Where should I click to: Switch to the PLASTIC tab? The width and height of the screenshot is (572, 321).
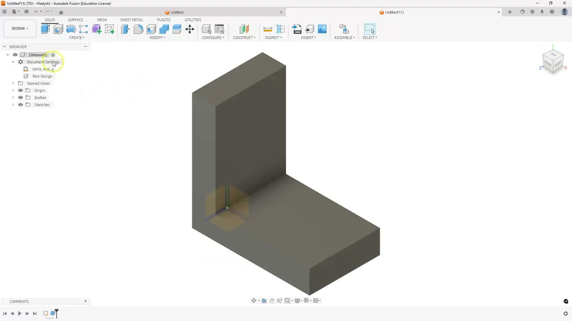164,20
